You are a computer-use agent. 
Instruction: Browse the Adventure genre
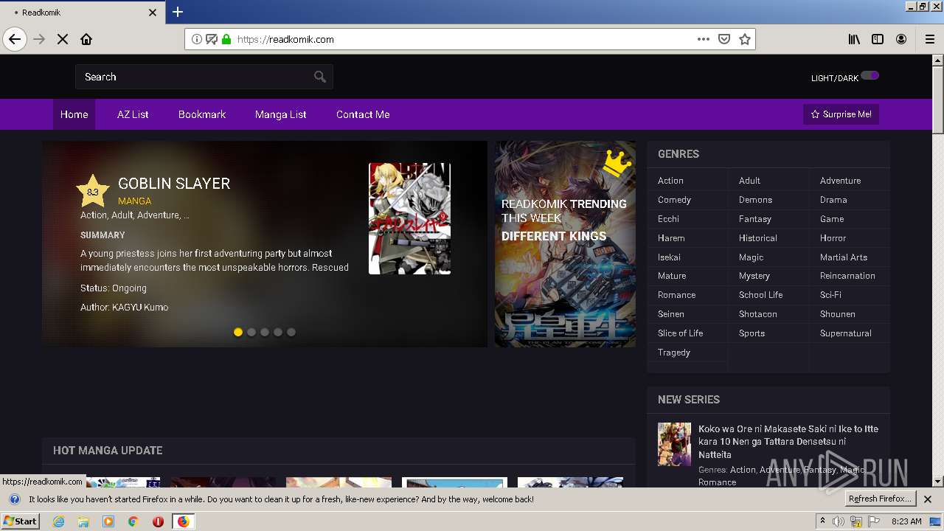point(840,181)
